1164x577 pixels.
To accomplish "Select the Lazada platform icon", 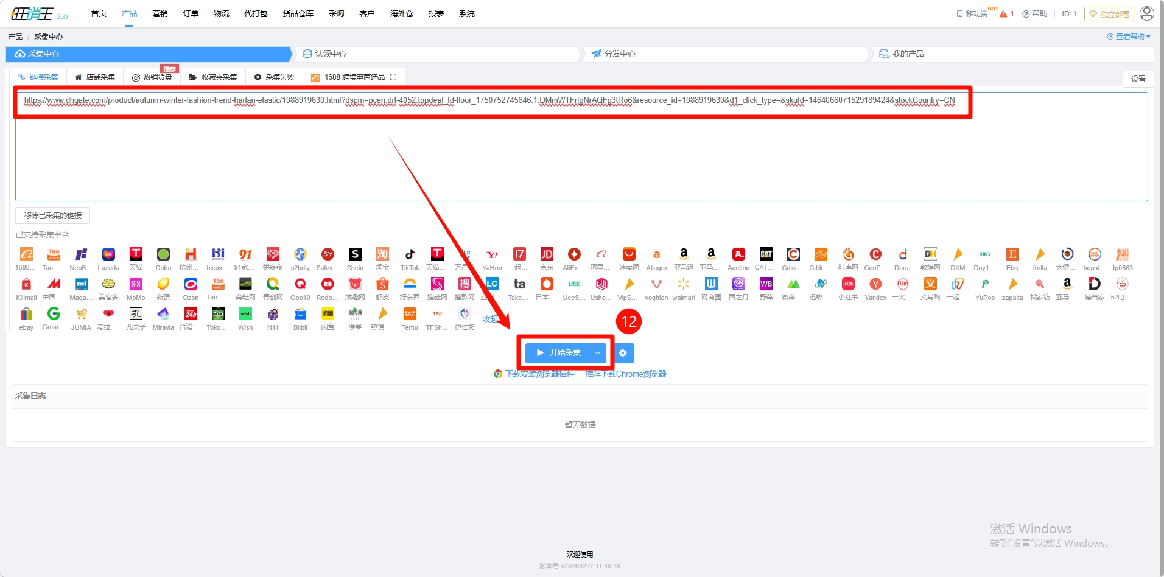I will point(108,254).
